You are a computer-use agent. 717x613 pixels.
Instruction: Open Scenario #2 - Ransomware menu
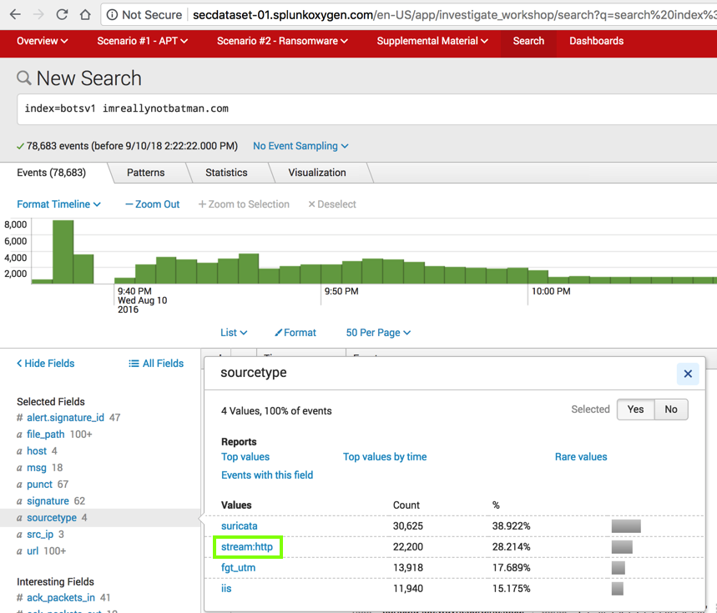coord(282,41)
